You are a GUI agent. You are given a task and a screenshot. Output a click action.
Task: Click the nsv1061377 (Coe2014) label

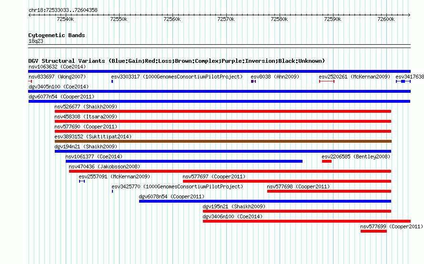coord(94,156)
